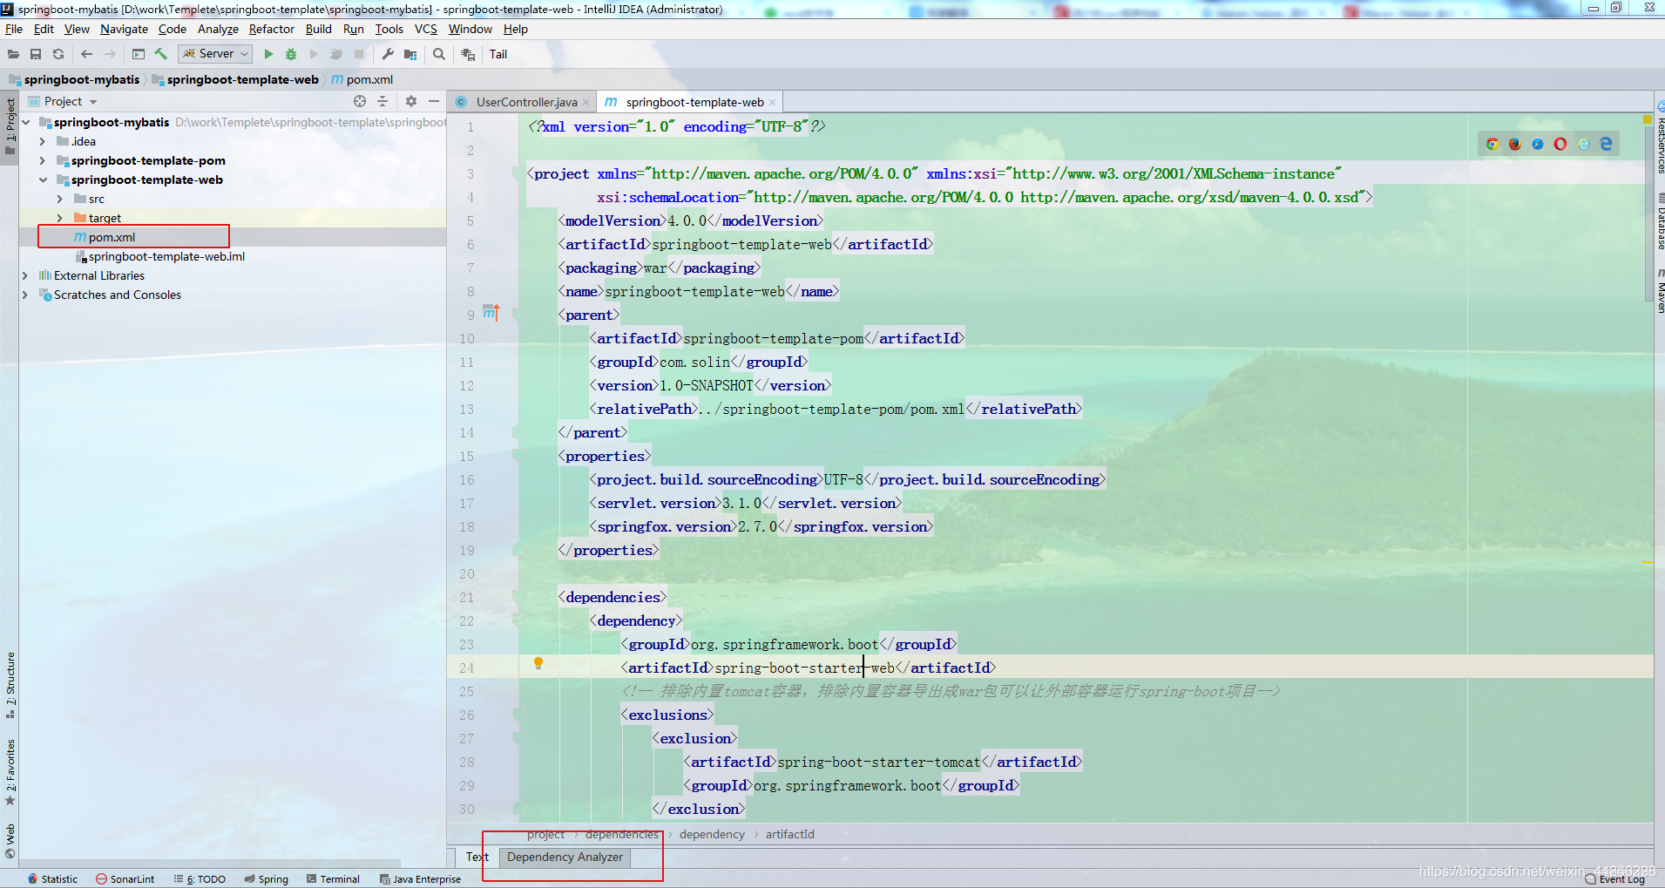Open Settings via the wrench icon
Viewport: 1665px width, 888px height.
(x=388, y=54)
